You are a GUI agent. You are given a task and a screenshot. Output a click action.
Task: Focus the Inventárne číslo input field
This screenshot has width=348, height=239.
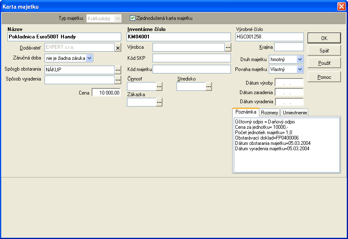click(x=179, y=37)
